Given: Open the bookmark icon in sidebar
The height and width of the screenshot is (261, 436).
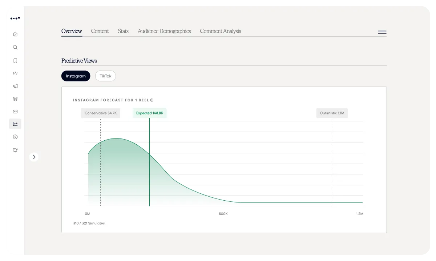Looking at the screenshot, I should 15,61.
